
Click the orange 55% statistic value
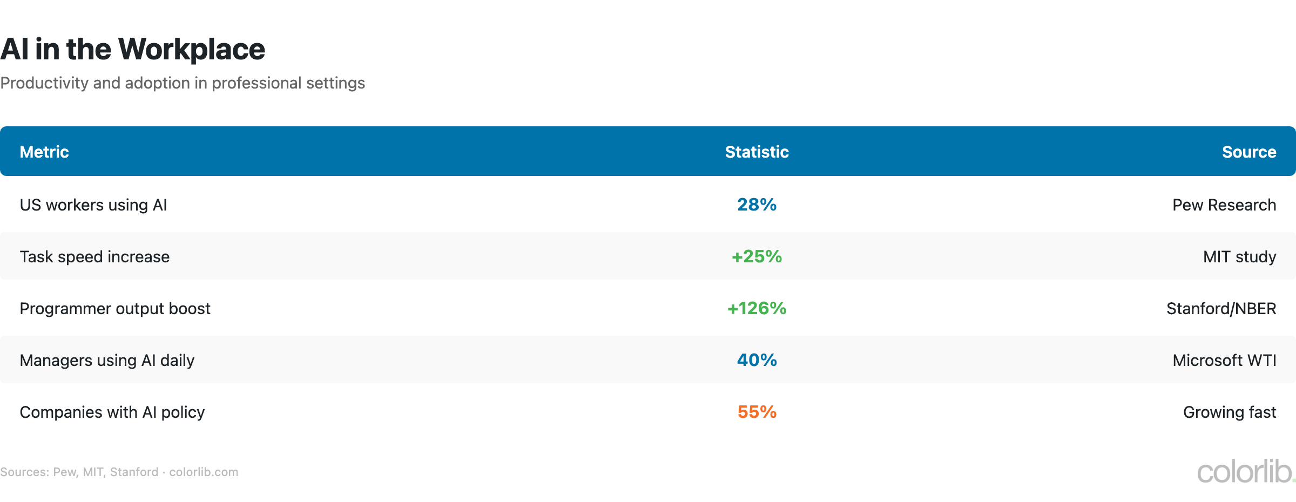point(757,412)
